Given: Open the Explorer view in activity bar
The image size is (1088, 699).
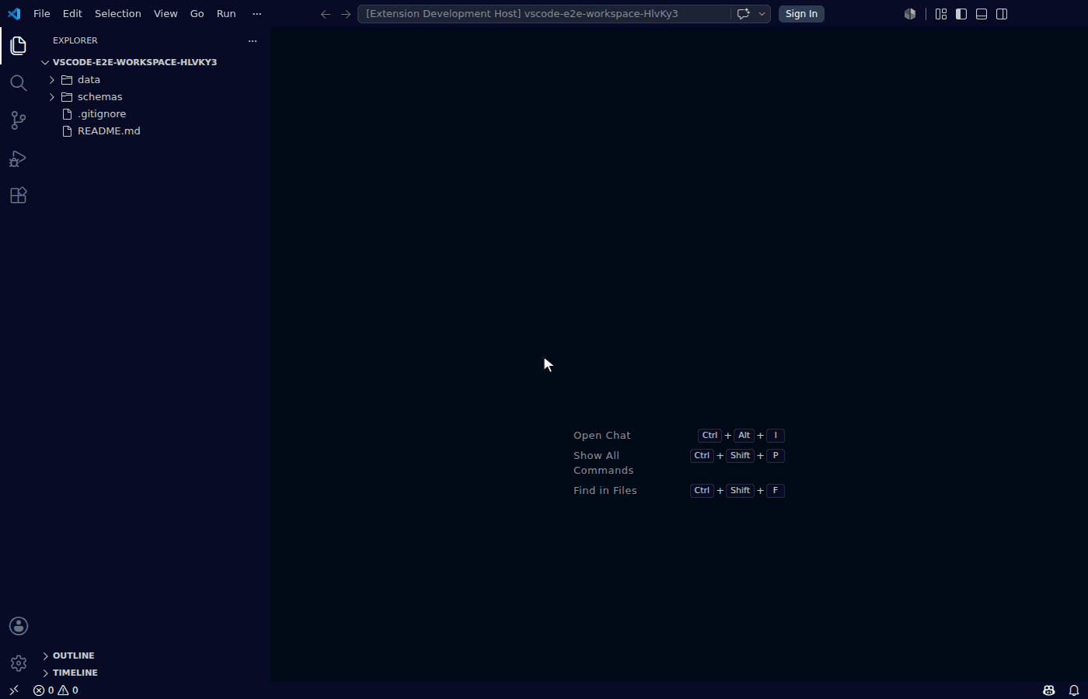Looking at the screenshot, I should 19,46.
